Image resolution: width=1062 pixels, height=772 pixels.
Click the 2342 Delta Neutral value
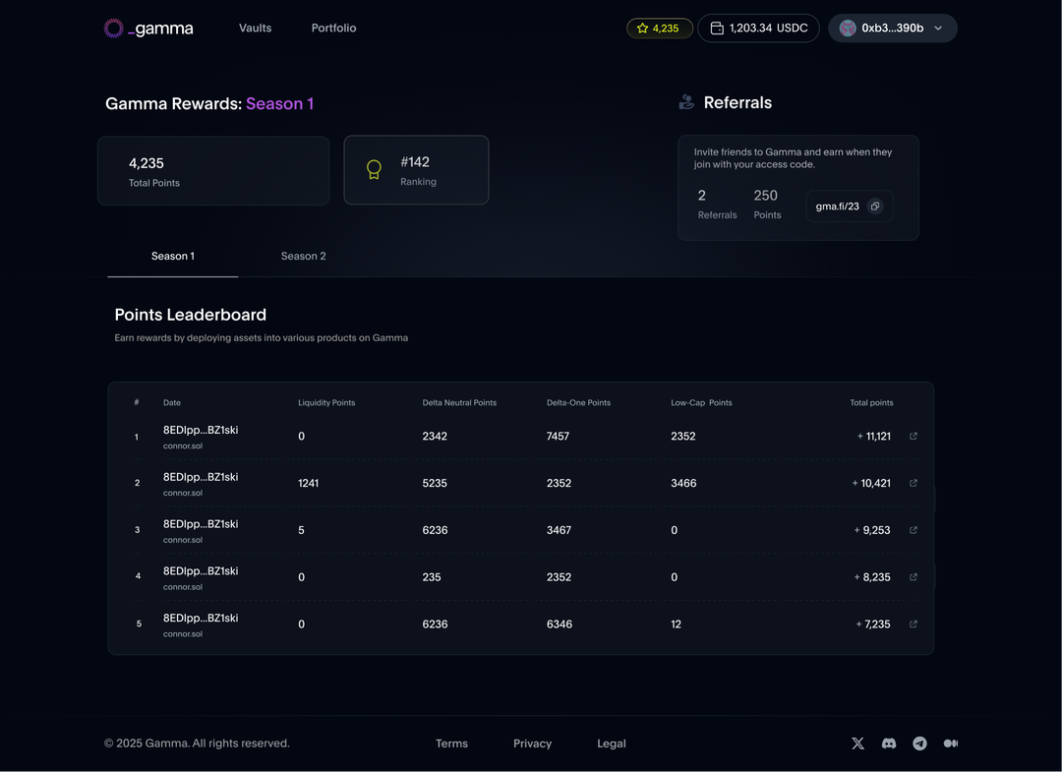coord(435,436)
